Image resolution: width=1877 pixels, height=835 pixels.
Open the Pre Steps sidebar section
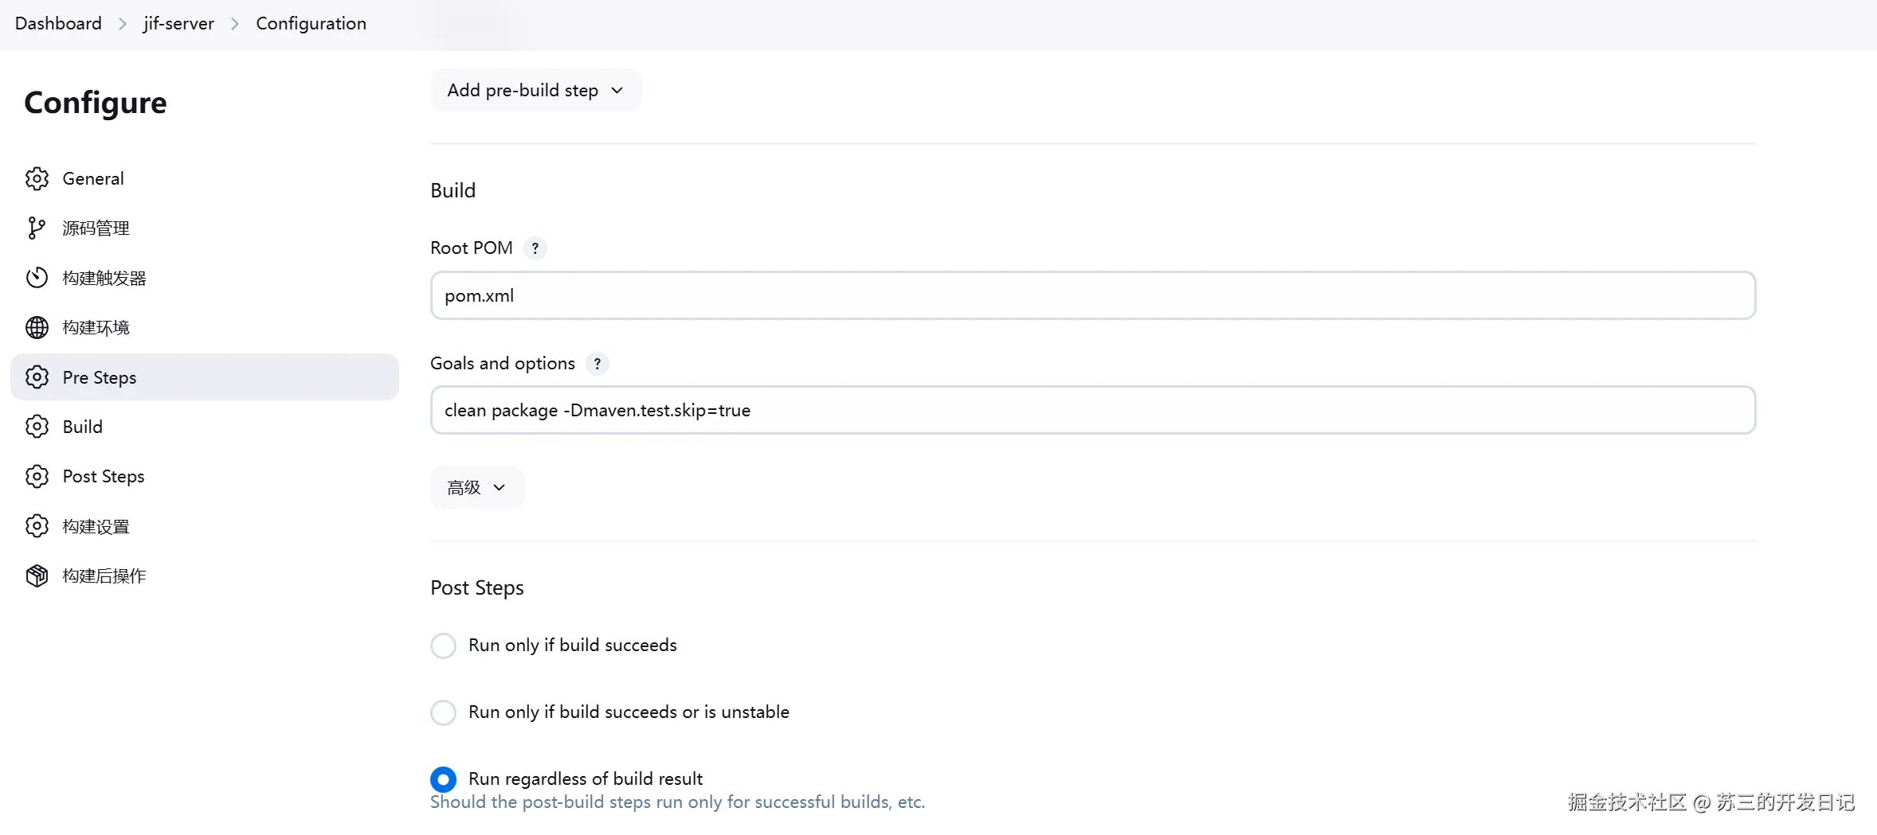(100, 377)
